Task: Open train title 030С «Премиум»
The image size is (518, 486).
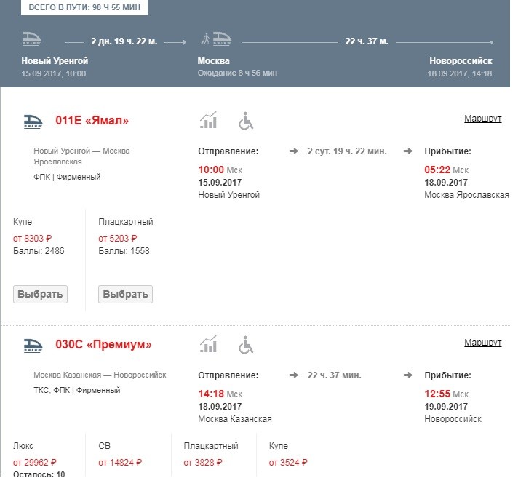Action: pyautogui.click(x=103, y=344)
